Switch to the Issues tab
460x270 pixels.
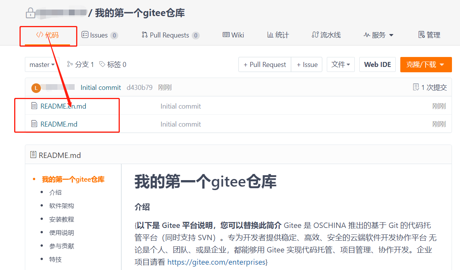point(100,35)
